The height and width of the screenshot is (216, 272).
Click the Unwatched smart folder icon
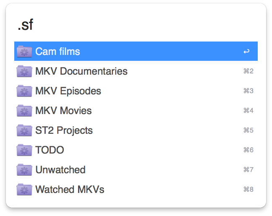click(24, 170)
